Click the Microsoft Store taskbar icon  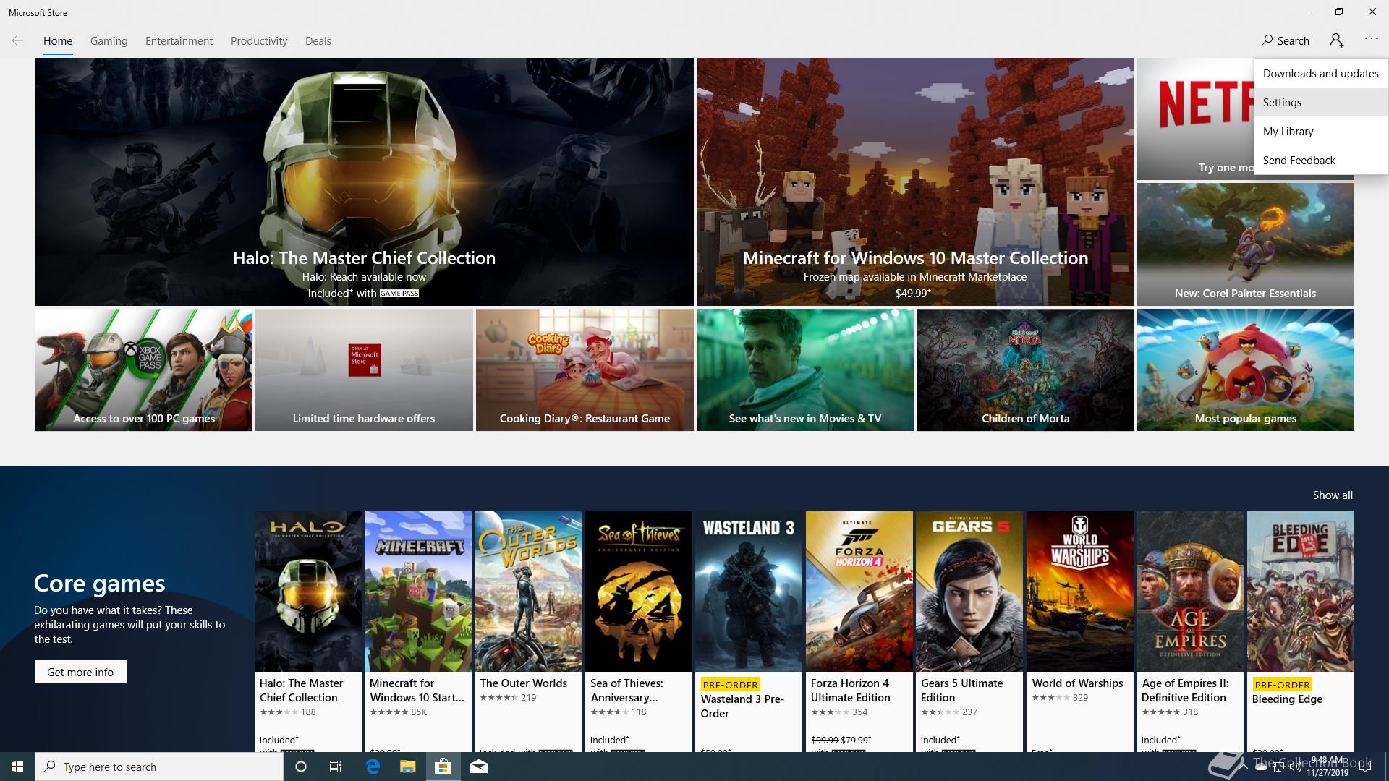pyautogui.click(x=443, y=767)
